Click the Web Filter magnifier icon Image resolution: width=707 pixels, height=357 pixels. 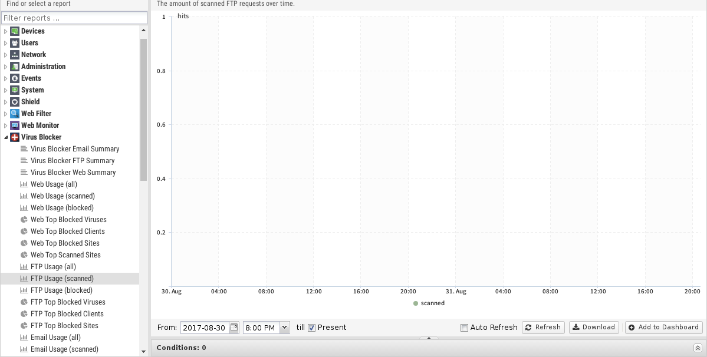click(14, 114)
